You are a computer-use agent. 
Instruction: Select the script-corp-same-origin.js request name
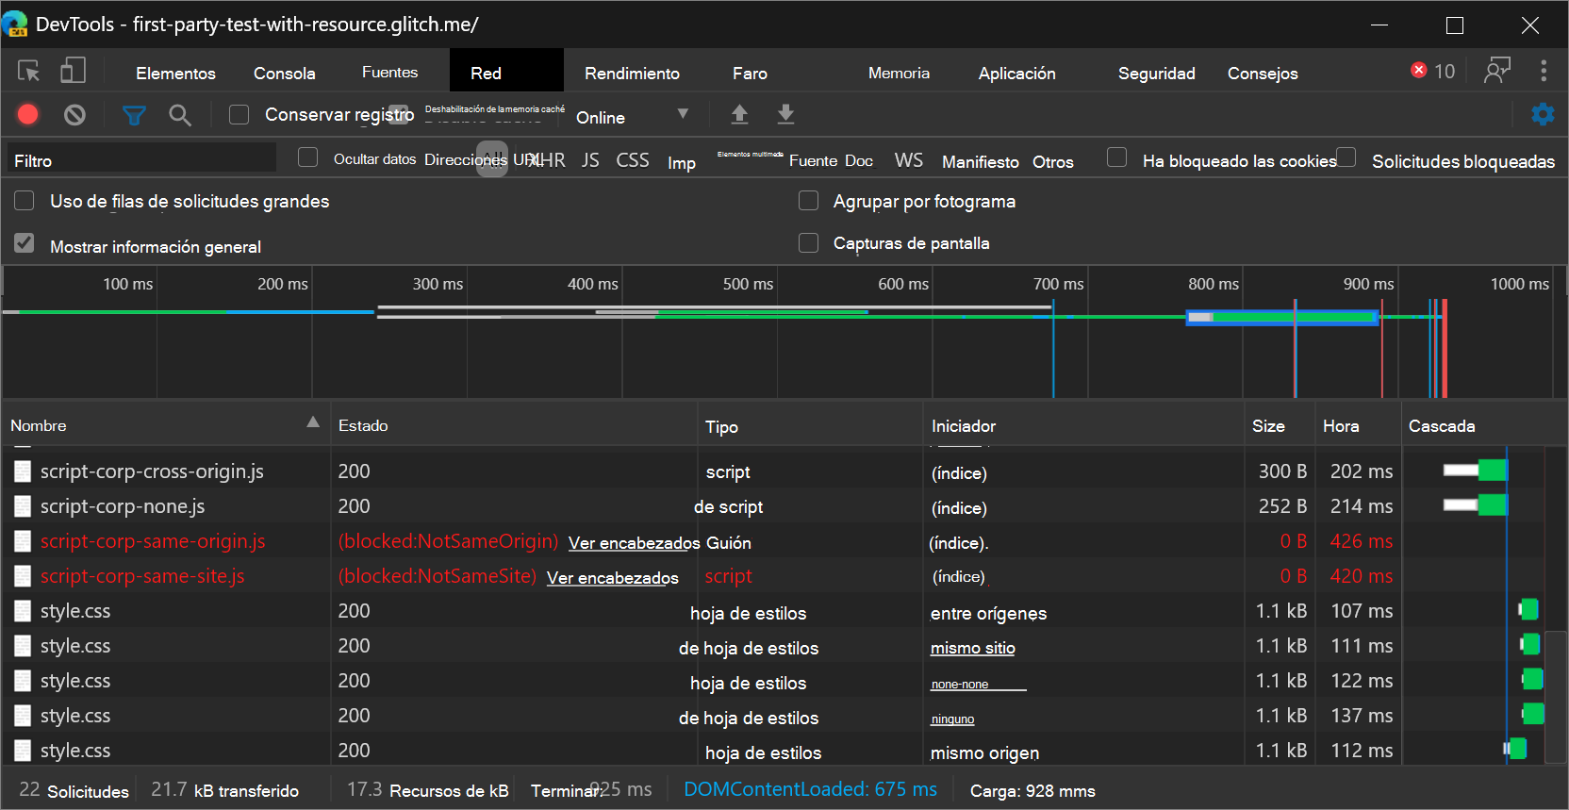click(x=153, y=541)
